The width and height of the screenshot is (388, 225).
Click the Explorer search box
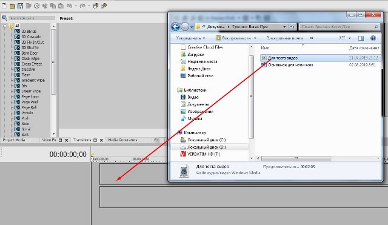(339, 27)
